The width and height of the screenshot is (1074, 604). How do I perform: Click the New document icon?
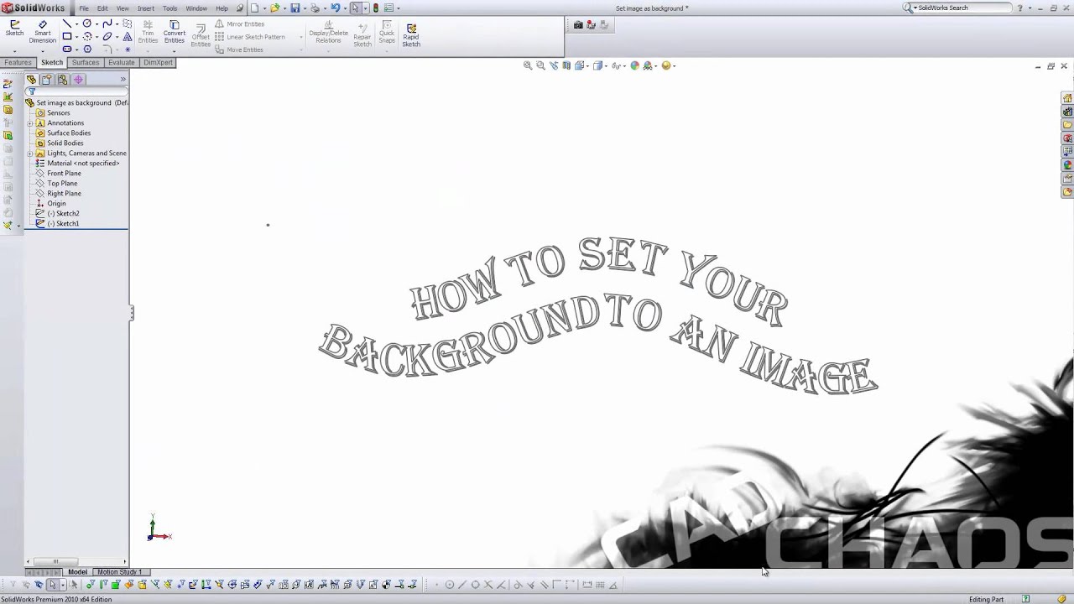[x=255, y=8]
